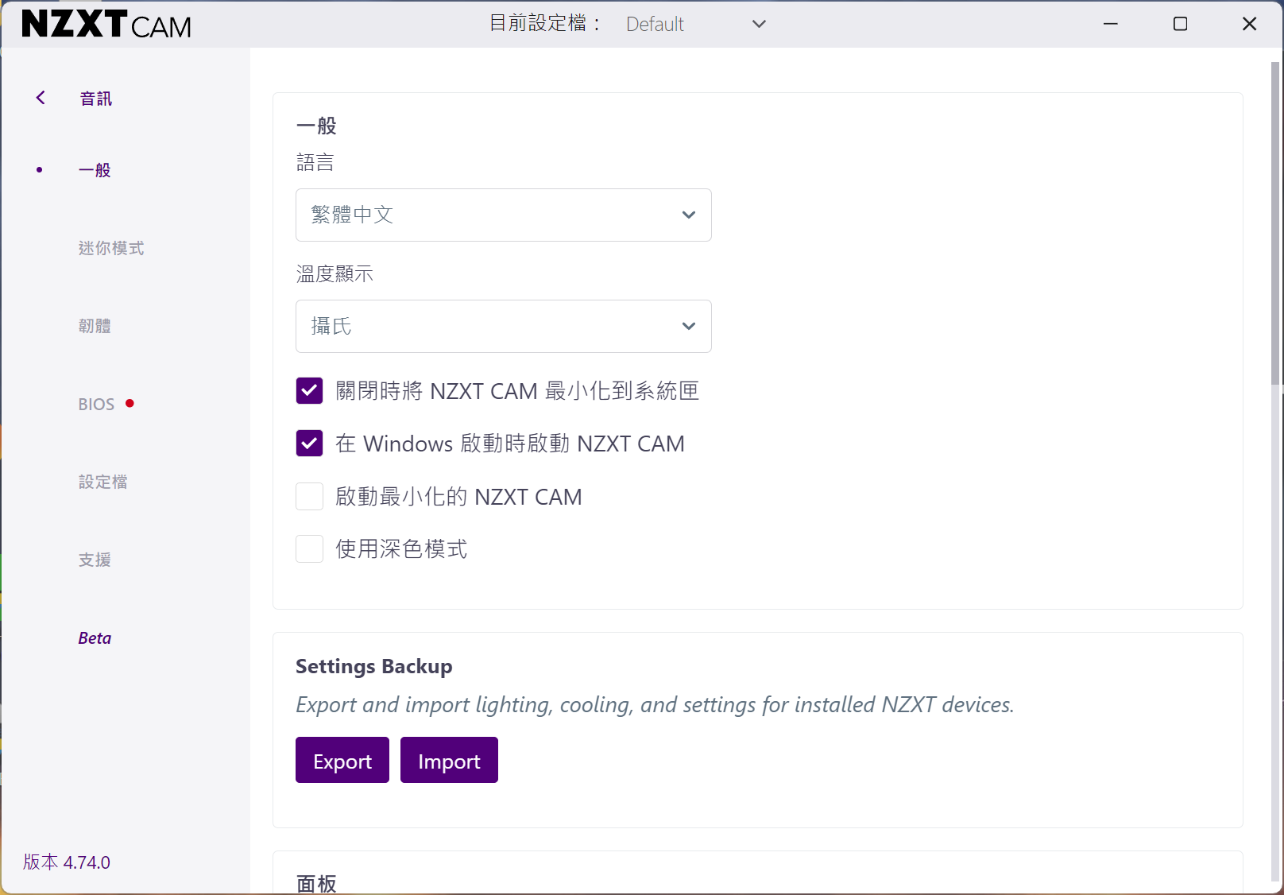Open the 支援 settings page
This screenshot has width=1284, height=895.
pyautogui.click(x=95, y=560)
